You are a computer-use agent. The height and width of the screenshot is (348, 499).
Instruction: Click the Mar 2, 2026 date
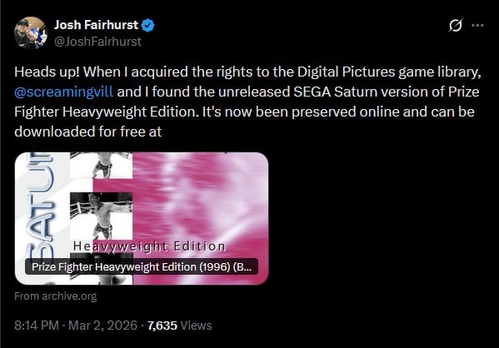(102, 326)
